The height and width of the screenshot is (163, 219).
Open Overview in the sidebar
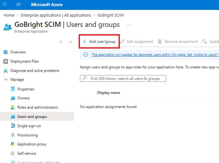pos(18,52)
